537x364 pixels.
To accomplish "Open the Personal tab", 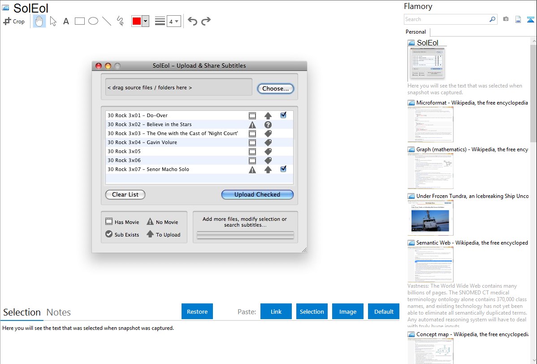I will (416, 31).
